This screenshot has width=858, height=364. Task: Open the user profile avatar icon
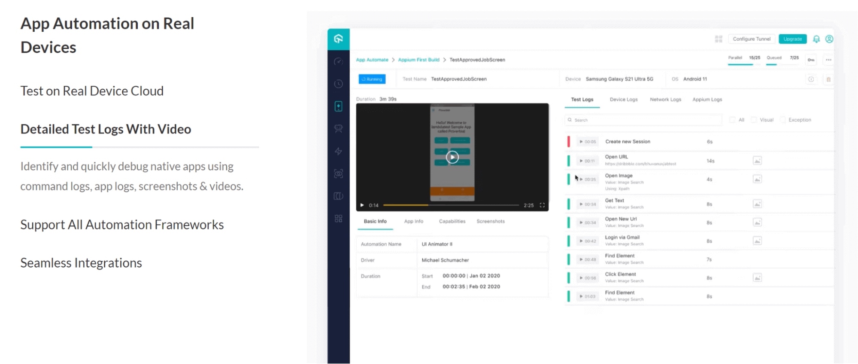click(829, 39)
